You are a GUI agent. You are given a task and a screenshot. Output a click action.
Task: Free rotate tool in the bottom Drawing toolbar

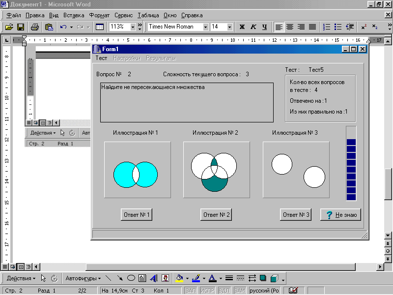tap(55, 278)
